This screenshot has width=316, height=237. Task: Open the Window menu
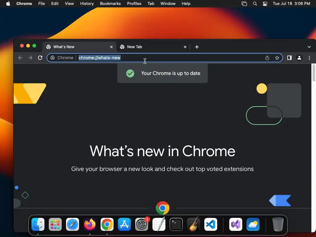[168, 4]
